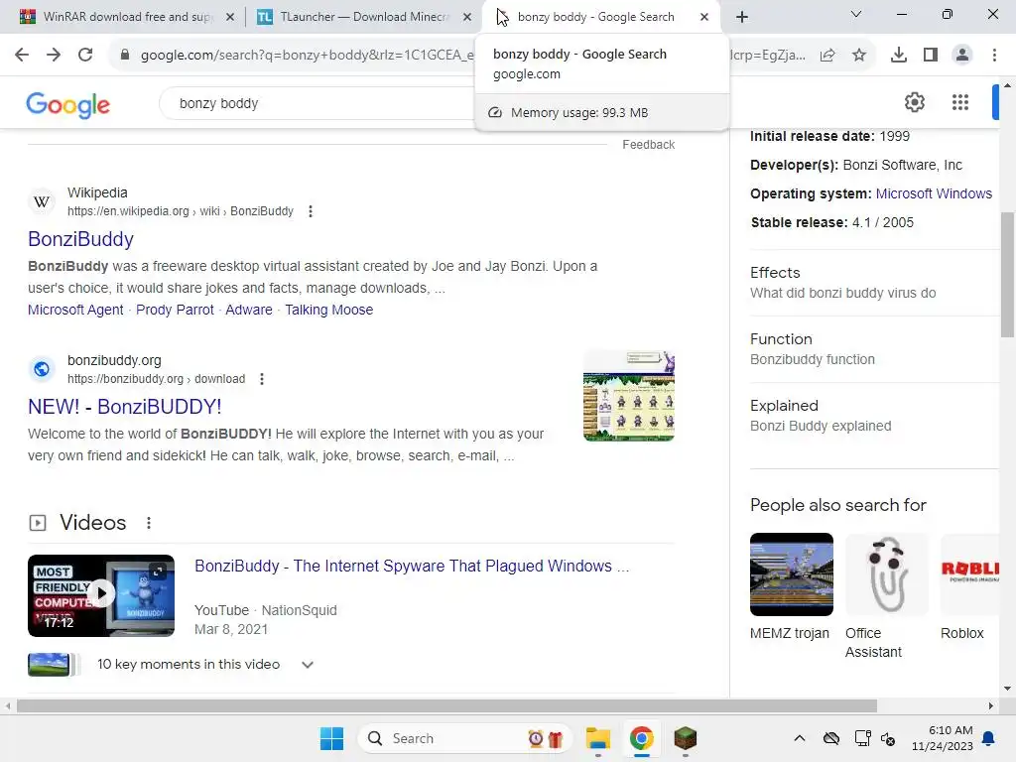Open the BonziBuddy Wikipedia result
The image size is (1016, 762).
tap(81, 239)
